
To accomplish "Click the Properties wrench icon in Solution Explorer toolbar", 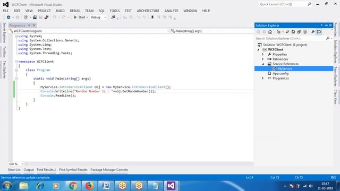I will 313,32.
